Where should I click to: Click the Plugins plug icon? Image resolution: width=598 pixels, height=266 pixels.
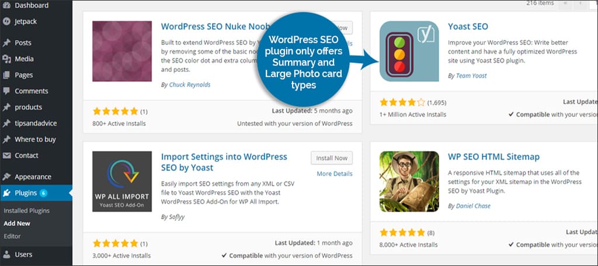6,193
